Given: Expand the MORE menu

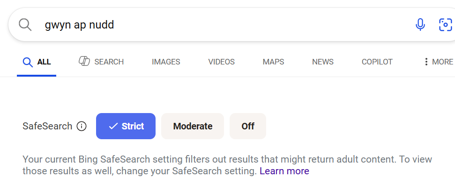Looking at the screenshot, I should (438, 62).
